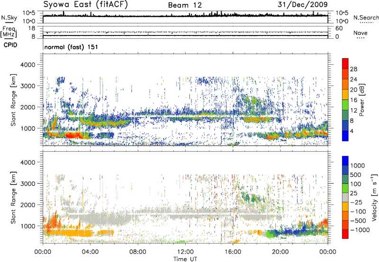Click the "08:00" time tick label
The image size is (379, 262).
pos(137,252)
